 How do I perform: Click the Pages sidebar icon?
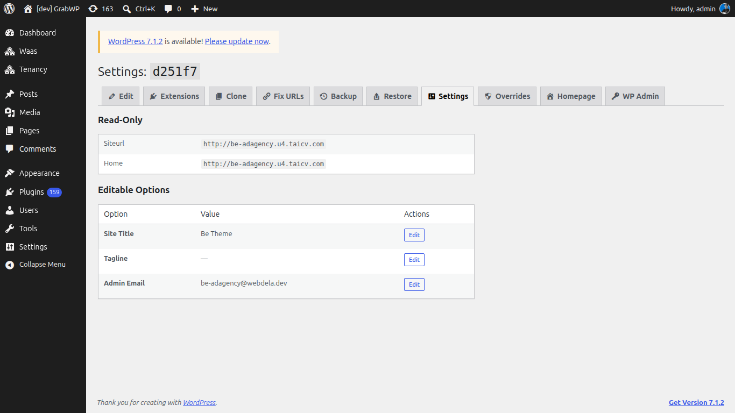pos(10,131)
